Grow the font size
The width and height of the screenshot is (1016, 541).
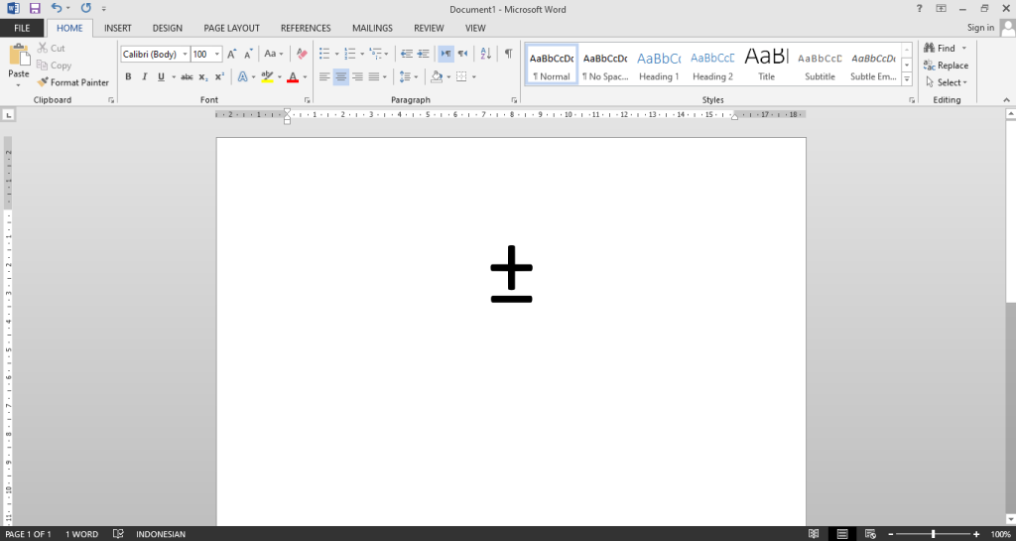(232, 54)
